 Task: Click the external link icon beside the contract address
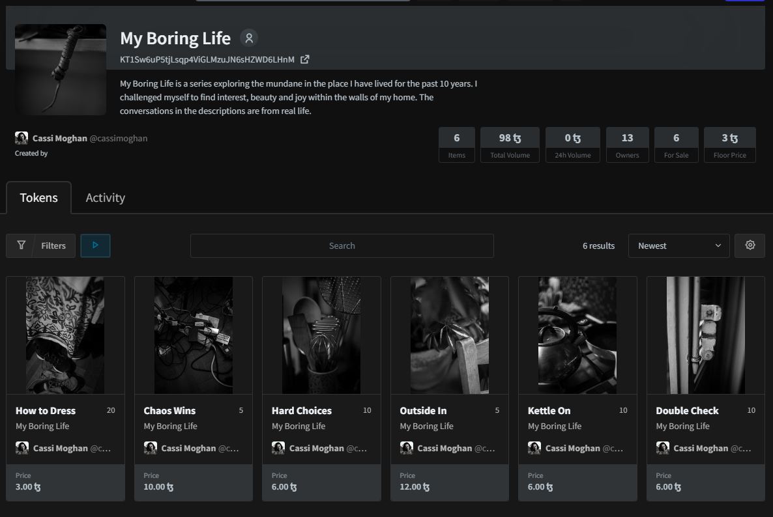304,59
